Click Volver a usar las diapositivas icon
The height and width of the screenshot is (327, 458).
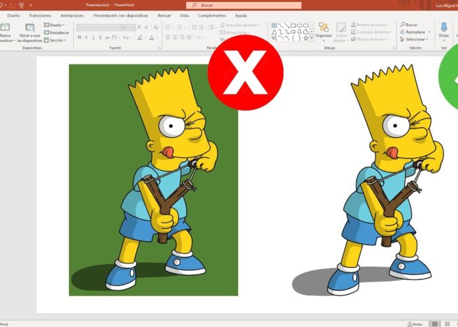(x=29, y=28)
